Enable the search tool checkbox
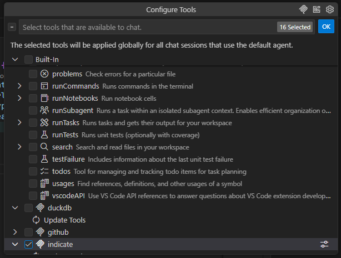The height and width of the screenshot is (258, 341). 33,147
